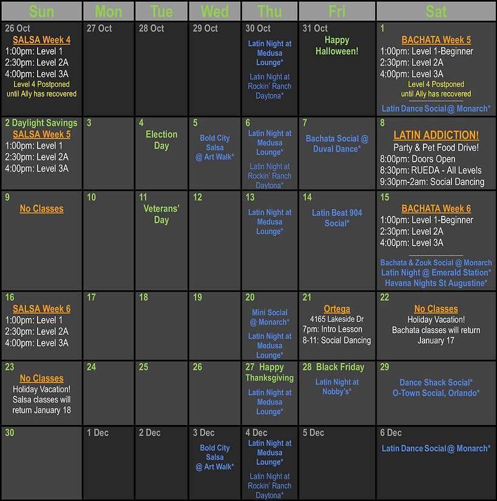Select Bold City Salsa on November 5
Image resolution: width=497 pixels, height=501 pixels.
point(214,148)
